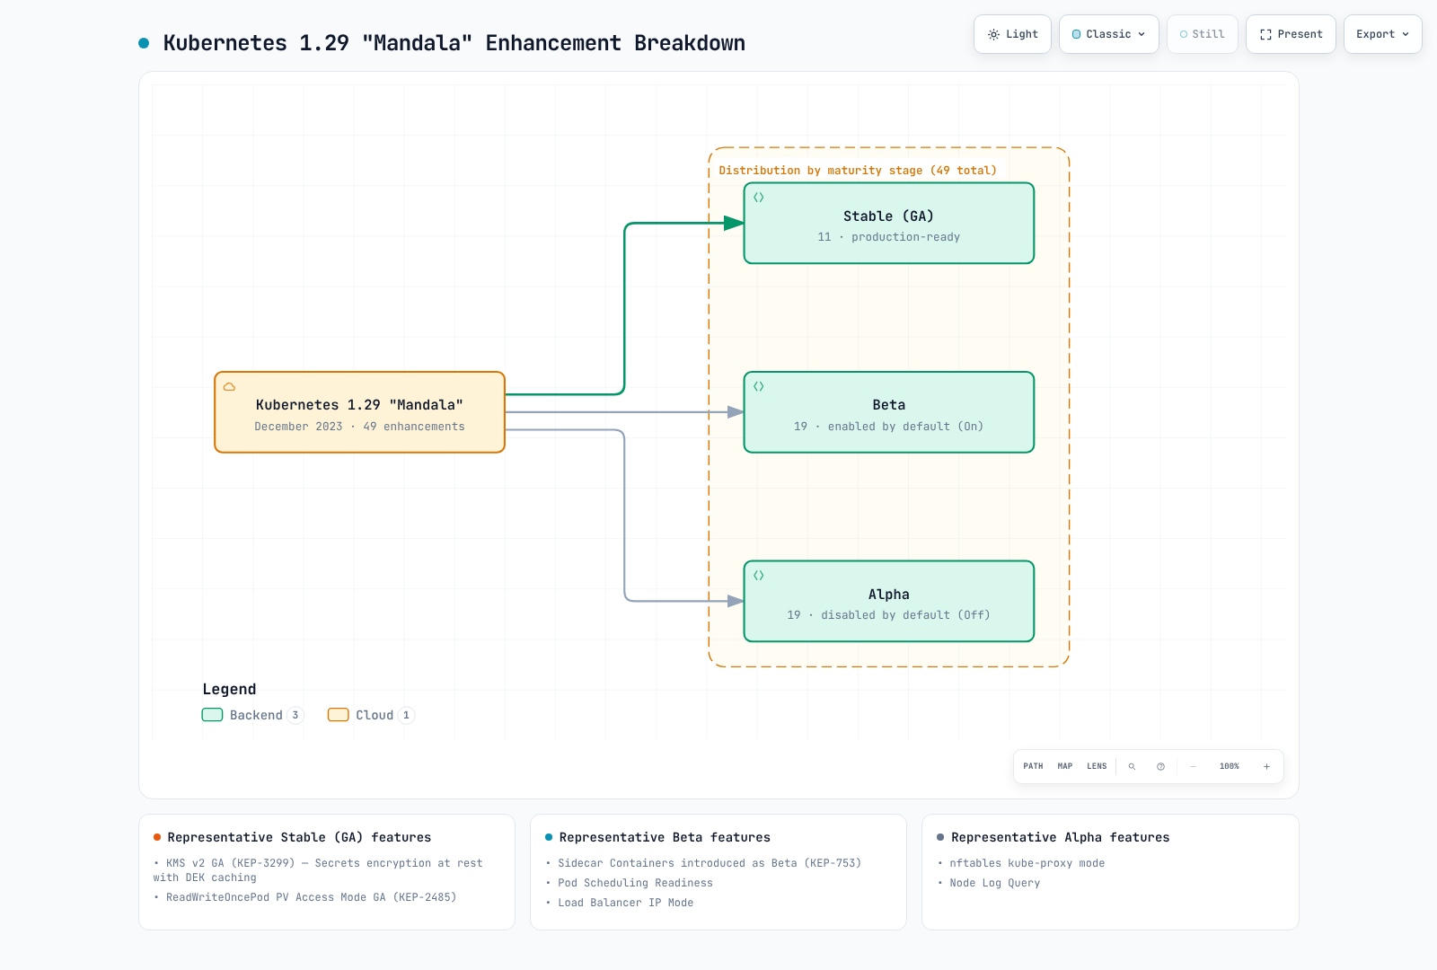Click "11 · production-ready" subtitle text
Screen dimensions: 1437x970
(888, 237)
